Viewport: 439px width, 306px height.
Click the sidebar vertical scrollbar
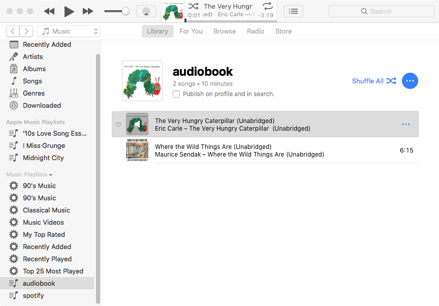point(98,178)
